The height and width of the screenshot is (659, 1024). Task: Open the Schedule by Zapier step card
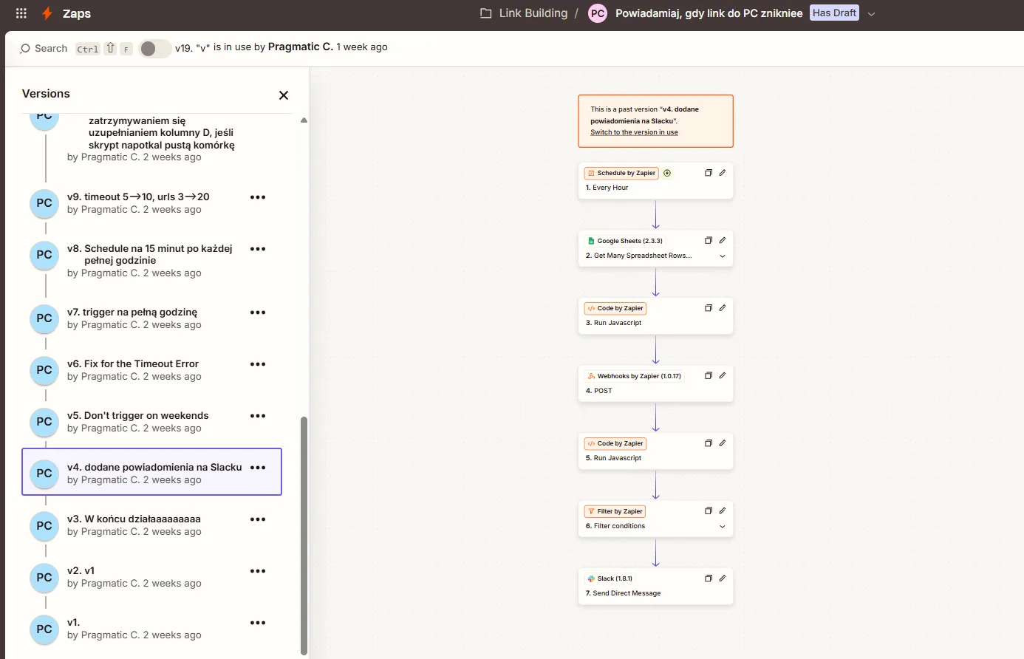[x=655, y=180]
